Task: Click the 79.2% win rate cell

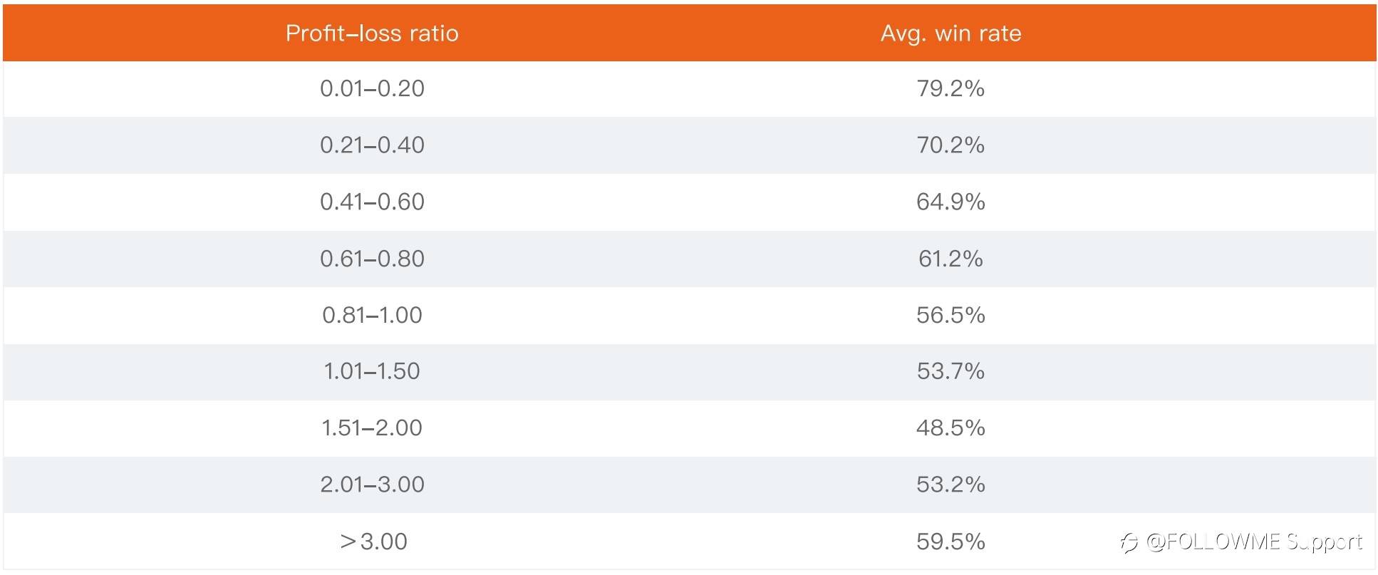Action: [x=950, y=88]
